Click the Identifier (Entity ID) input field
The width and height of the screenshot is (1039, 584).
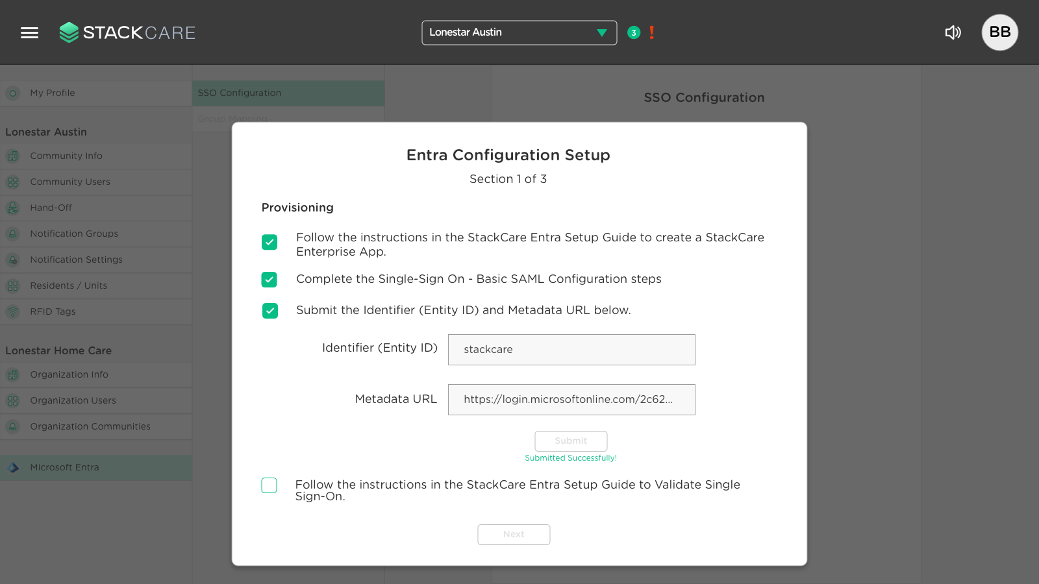(x=571, y=350)
